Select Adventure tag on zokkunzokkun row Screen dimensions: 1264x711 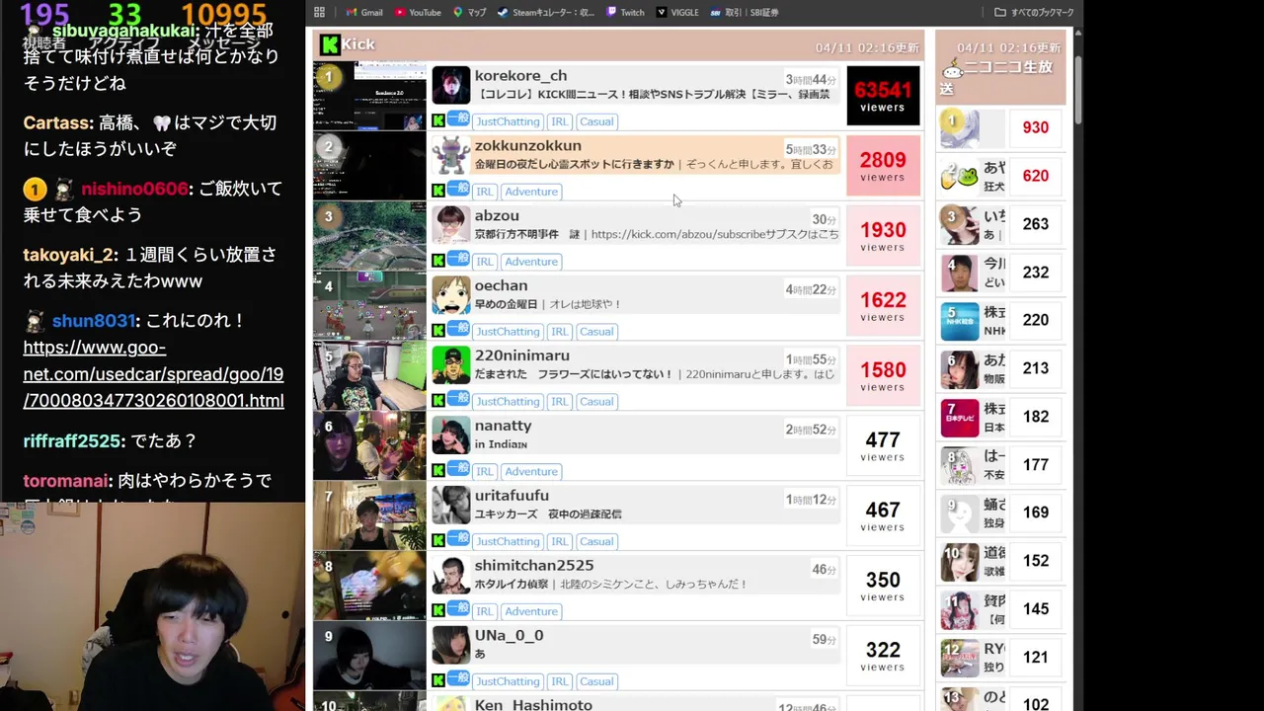pos(531,192)
